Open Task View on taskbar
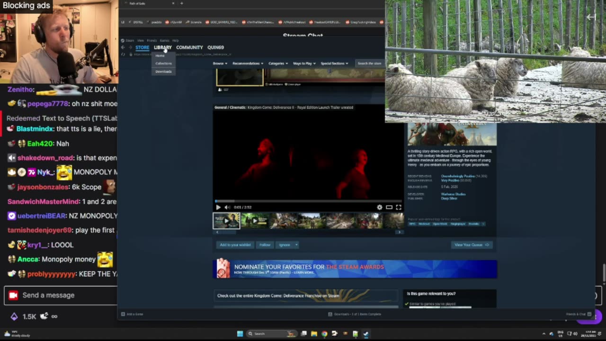Viewport: 606px width, 341px height. click(303, 333)
